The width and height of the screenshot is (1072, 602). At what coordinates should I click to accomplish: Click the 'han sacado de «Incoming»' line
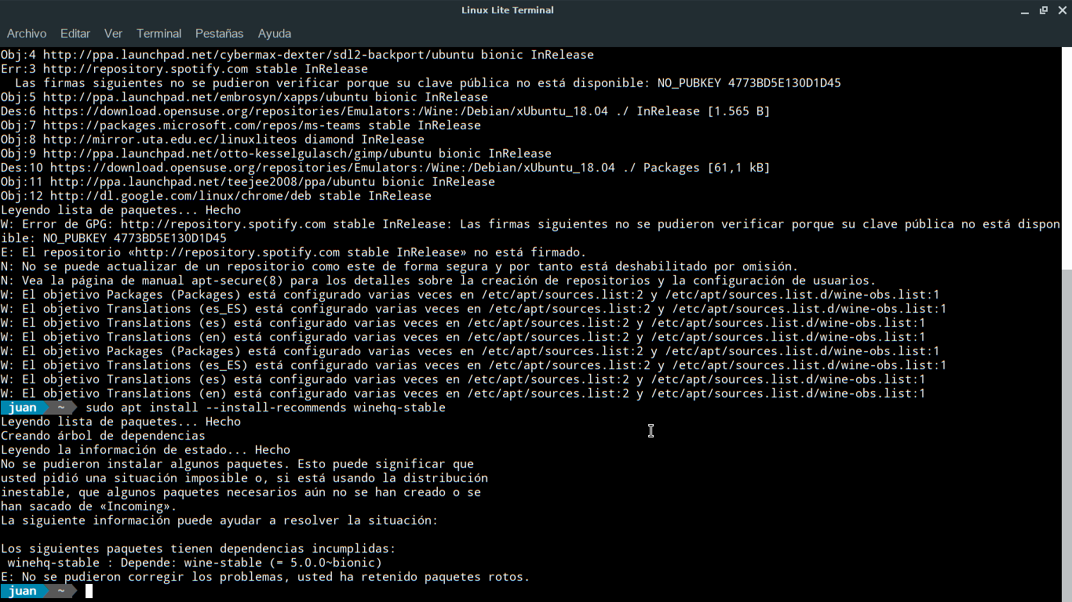(88, 506)
